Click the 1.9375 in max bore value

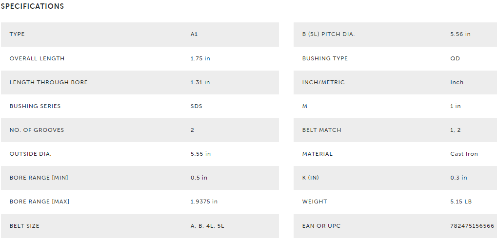pyautogui.click(x=204, y=201)
